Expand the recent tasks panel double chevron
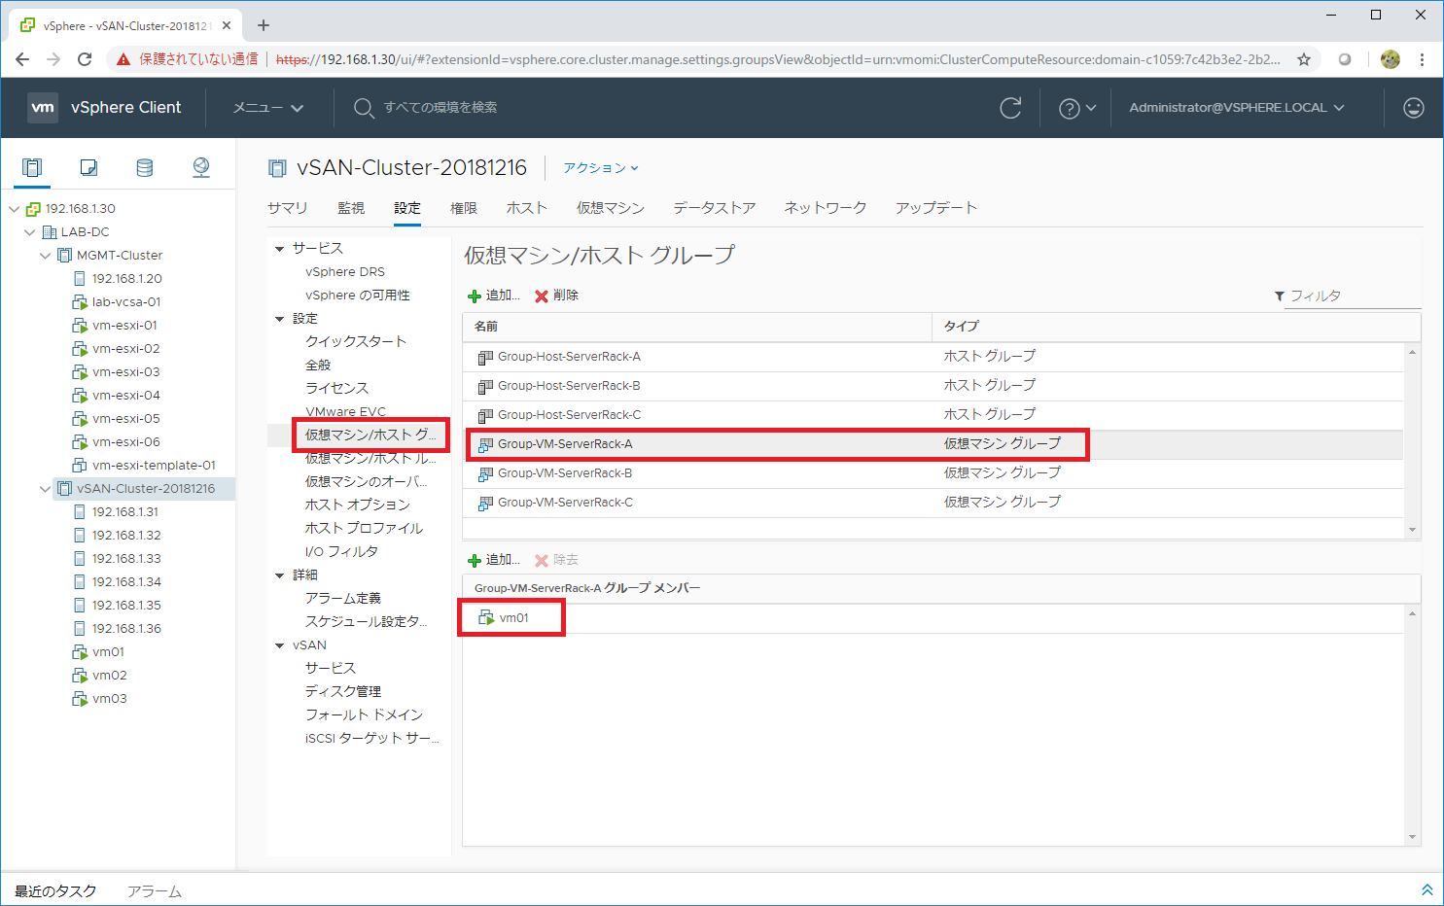The image size is (1444, 906). point(1426,889)
